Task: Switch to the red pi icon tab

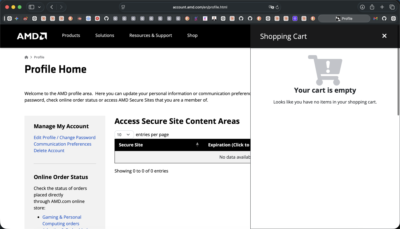Action: (97, 18)
